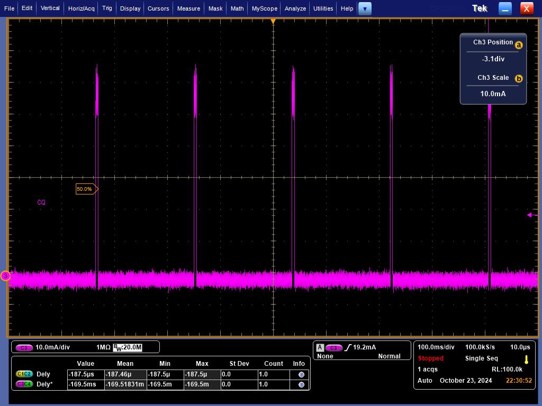542x406 pixels.
Task: Open the Measure menu
Action: 188,8
